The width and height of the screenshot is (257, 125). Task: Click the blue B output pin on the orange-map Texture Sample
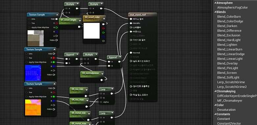(54, 101)
